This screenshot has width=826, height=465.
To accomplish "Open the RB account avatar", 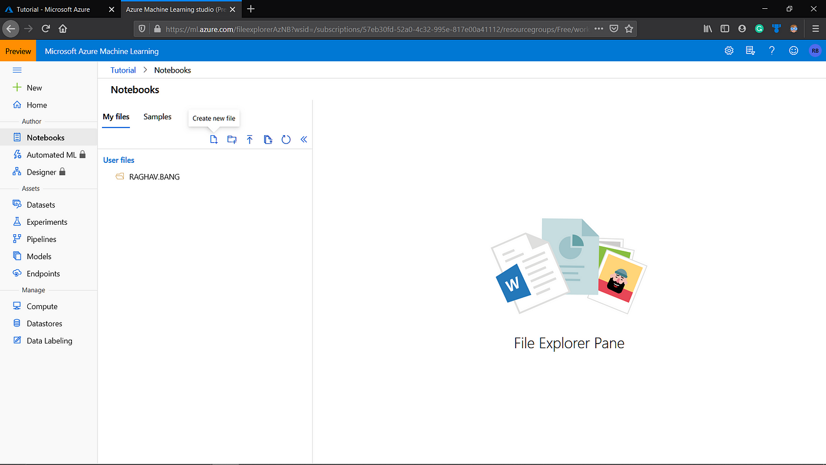I will tap(815, 51).
